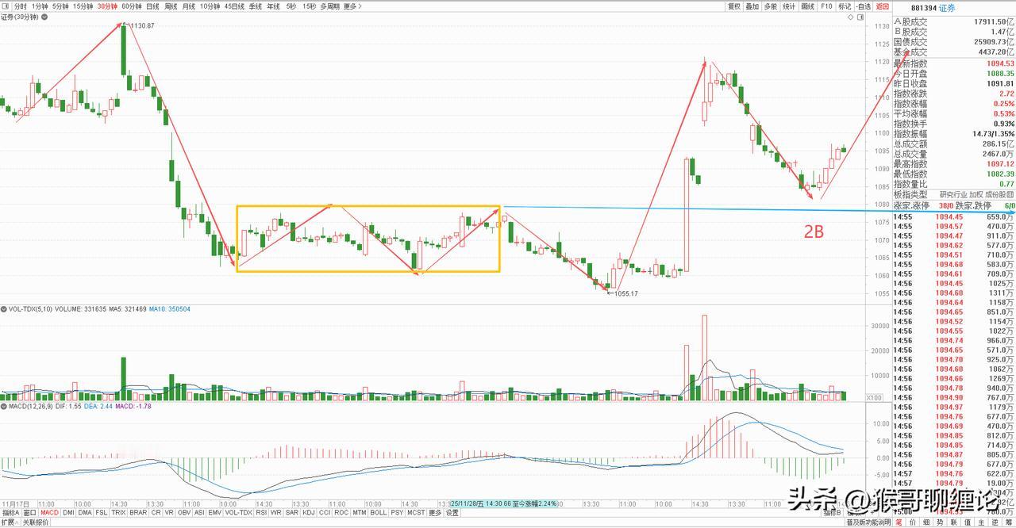Select the red 笔 tick-detail tab
Image resolution: width=1016 pixels, height=528 pixels.
pos(899,522)
